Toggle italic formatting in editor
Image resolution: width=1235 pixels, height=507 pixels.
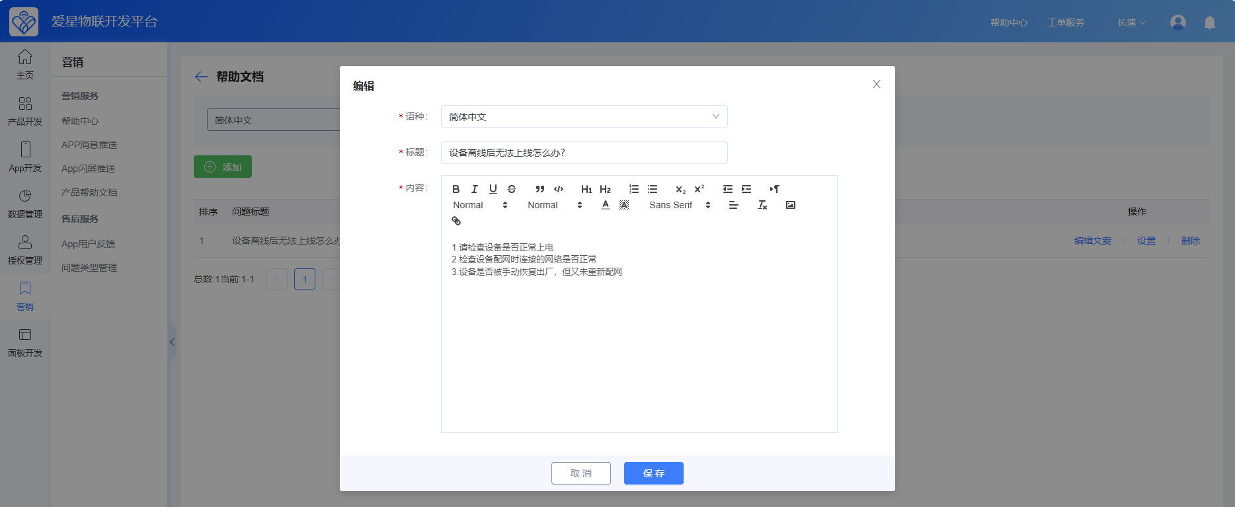[474, 189]
